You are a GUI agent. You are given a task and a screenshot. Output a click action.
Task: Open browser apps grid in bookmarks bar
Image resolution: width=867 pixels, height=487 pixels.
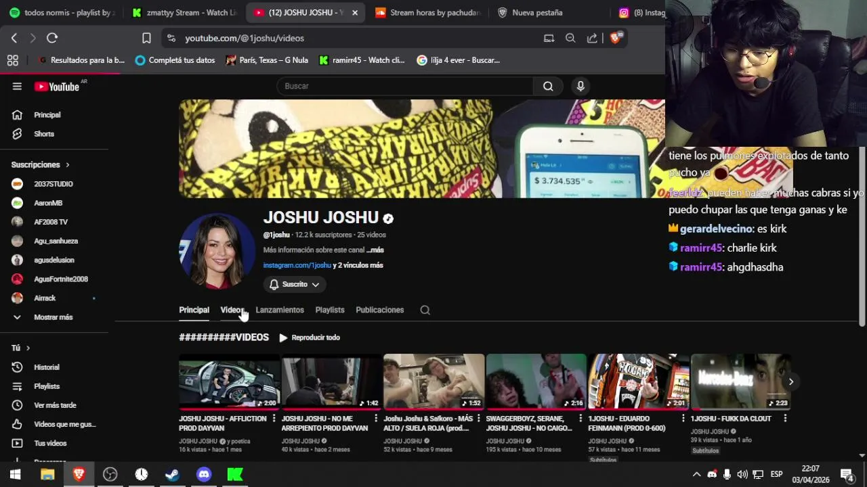[12, 60]
